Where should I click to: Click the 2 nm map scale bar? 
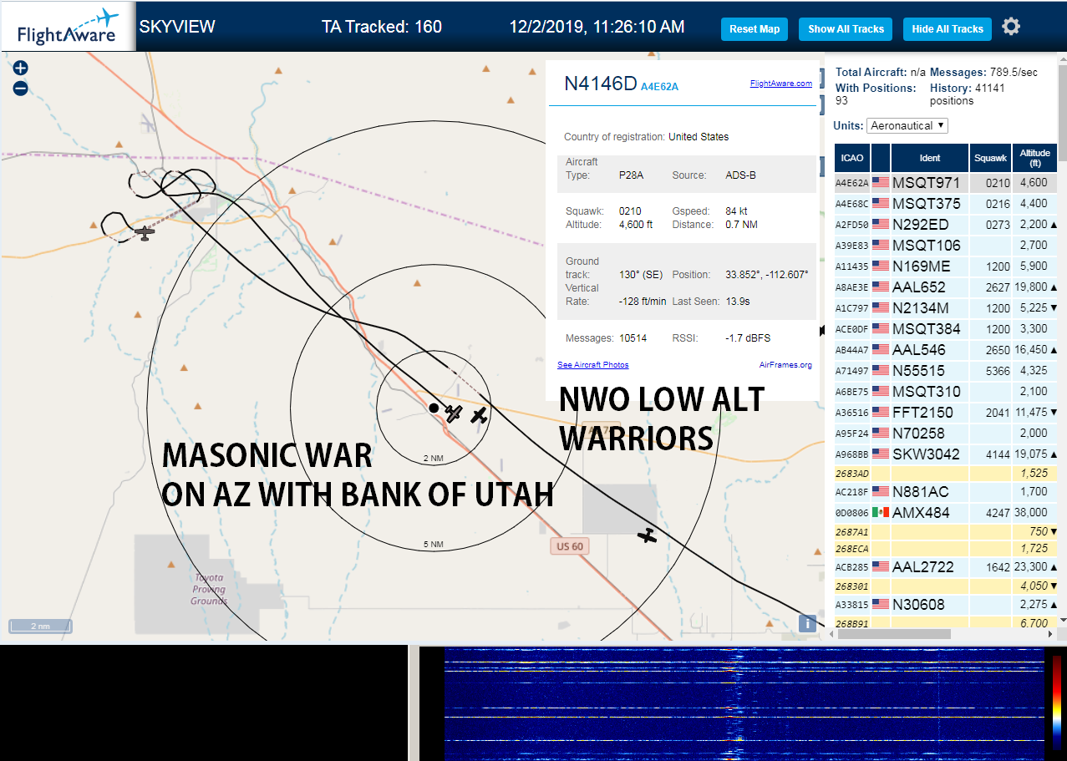40,626
